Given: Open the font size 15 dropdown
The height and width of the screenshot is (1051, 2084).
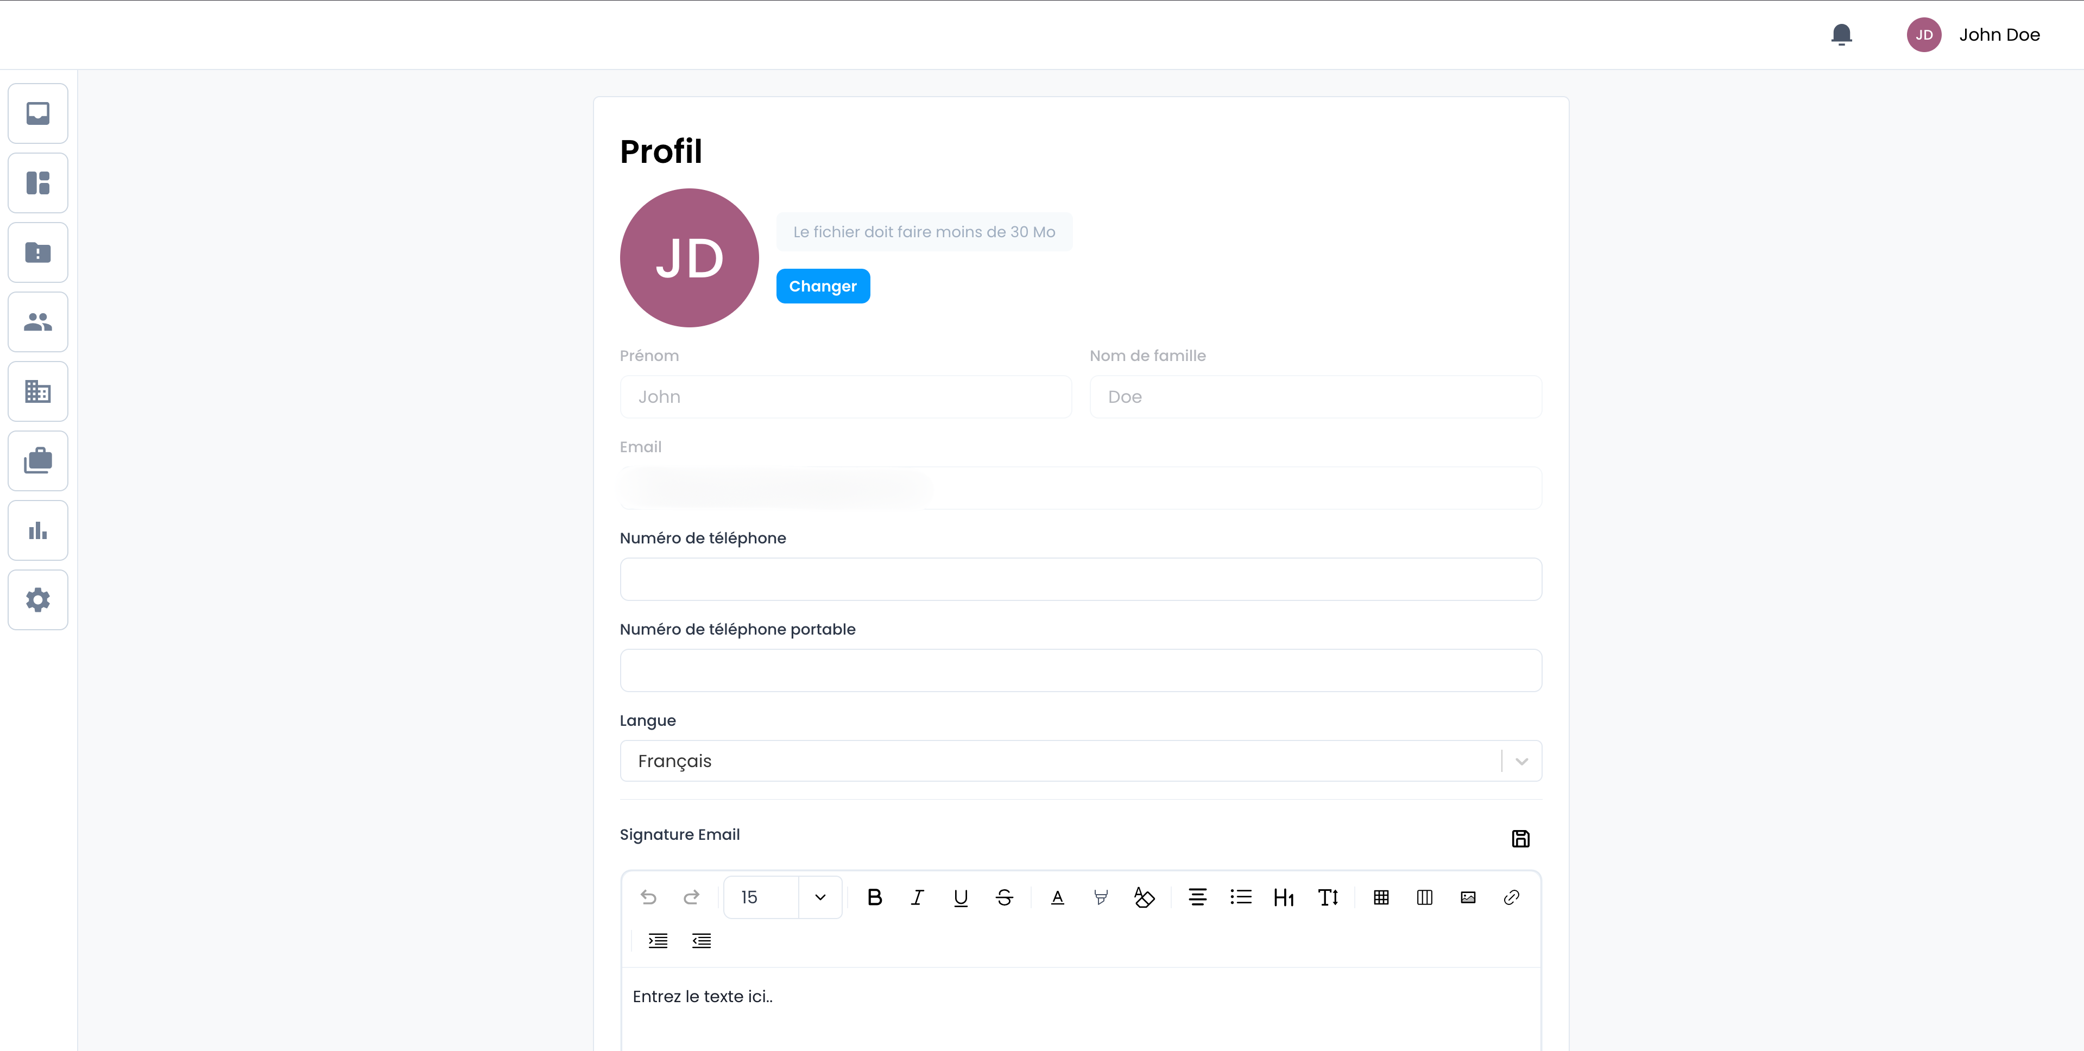Looking at the screenshot, I should click(x=819, y=897).
